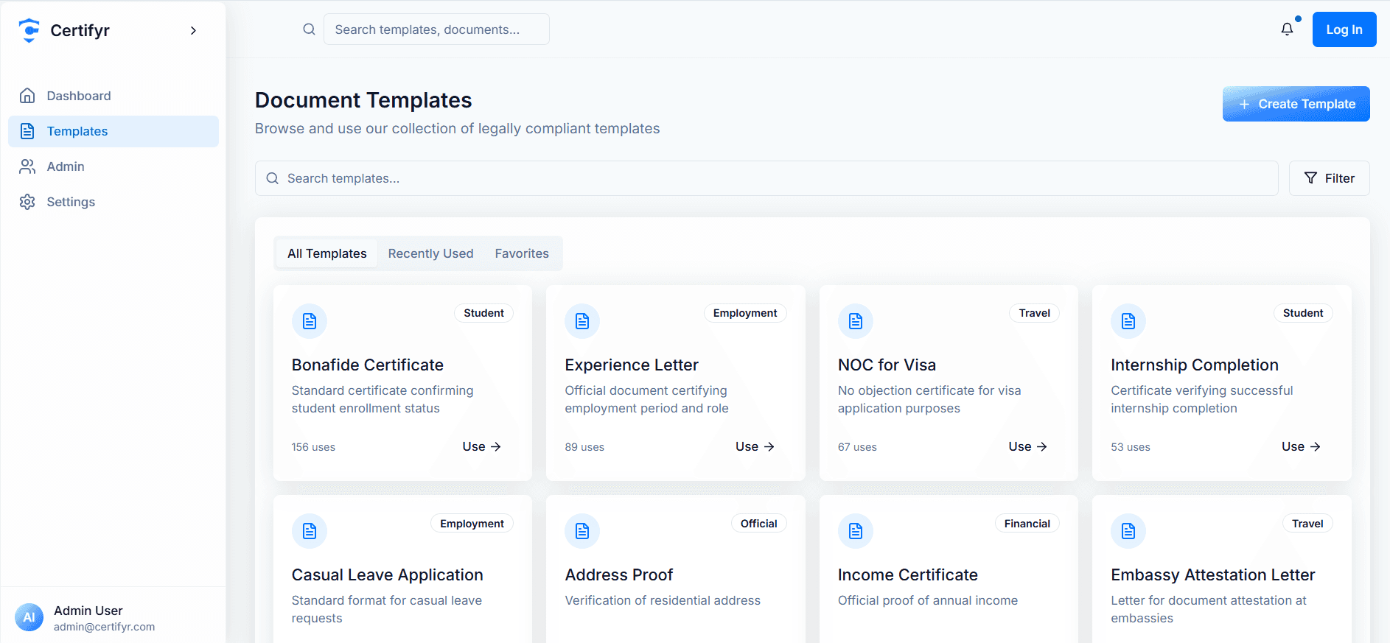
Task: Click Use on Bonafide Certificate card
Action: pos(481,446)
